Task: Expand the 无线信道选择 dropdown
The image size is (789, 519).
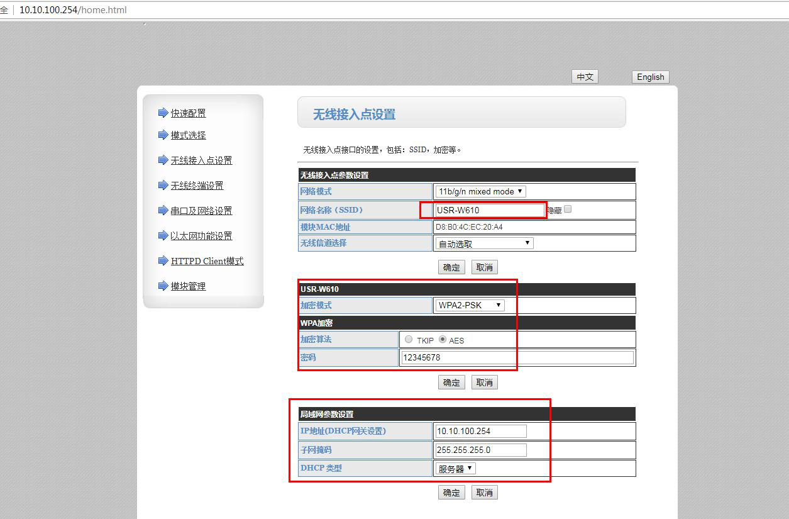Action: tap(483, 243)
